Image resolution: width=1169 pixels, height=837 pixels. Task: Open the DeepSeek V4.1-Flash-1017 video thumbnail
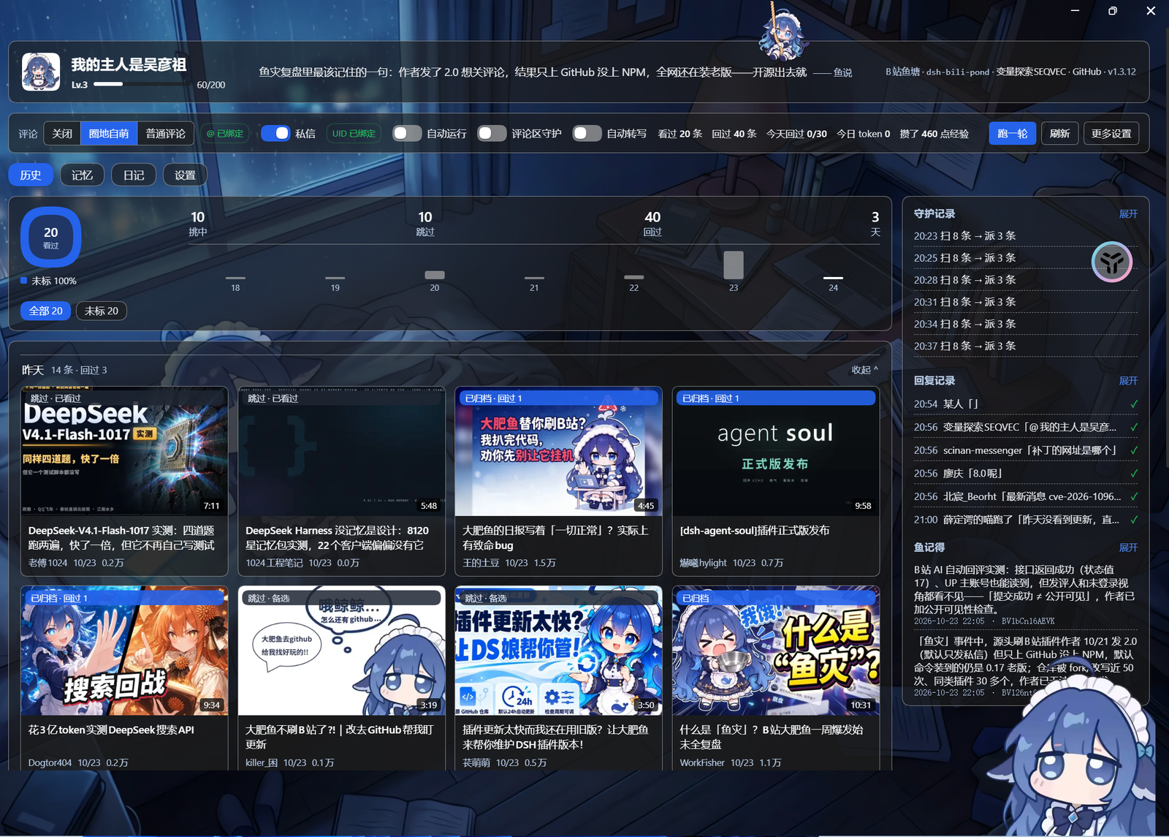[x=124, y=451]
